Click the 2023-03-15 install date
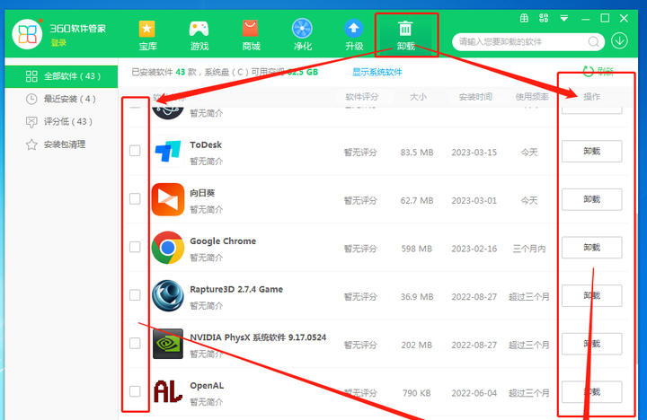The width and height of the screenshot is (647, 420). click(474, 153)
